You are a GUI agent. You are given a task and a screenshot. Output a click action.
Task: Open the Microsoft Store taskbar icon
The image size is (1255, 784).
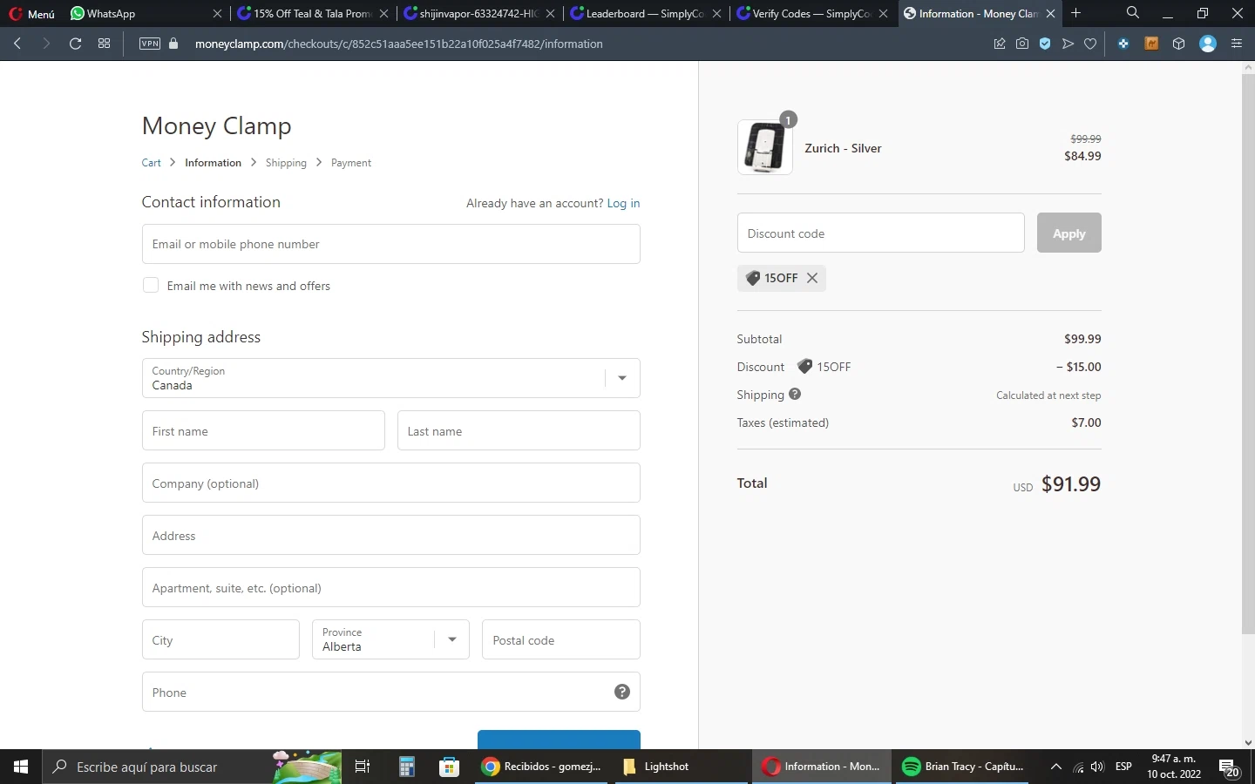pyautogui.click(x=450, y=767)
